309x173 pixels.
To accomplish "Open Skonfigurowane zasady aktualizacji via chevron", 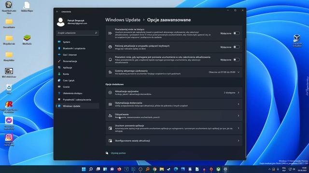I will pyautogui.click(x=239, y=141).
